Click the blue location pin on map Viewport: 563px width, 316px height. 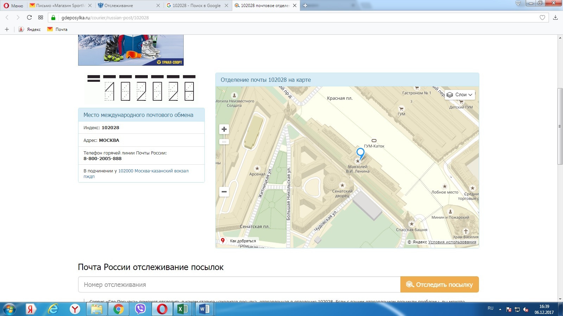click(x=360, y=154)
